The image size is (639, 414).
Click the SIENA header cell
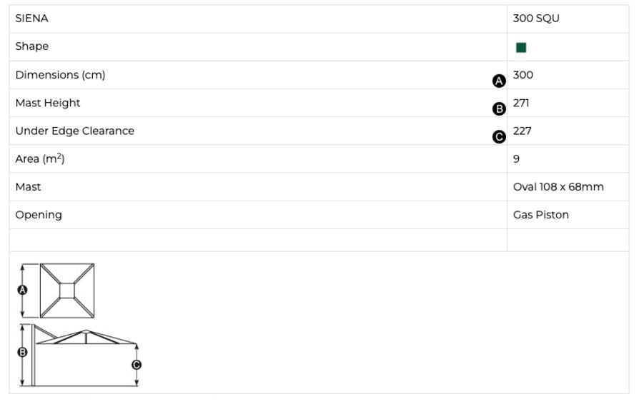pyautogui.click(x=32, y=19)
